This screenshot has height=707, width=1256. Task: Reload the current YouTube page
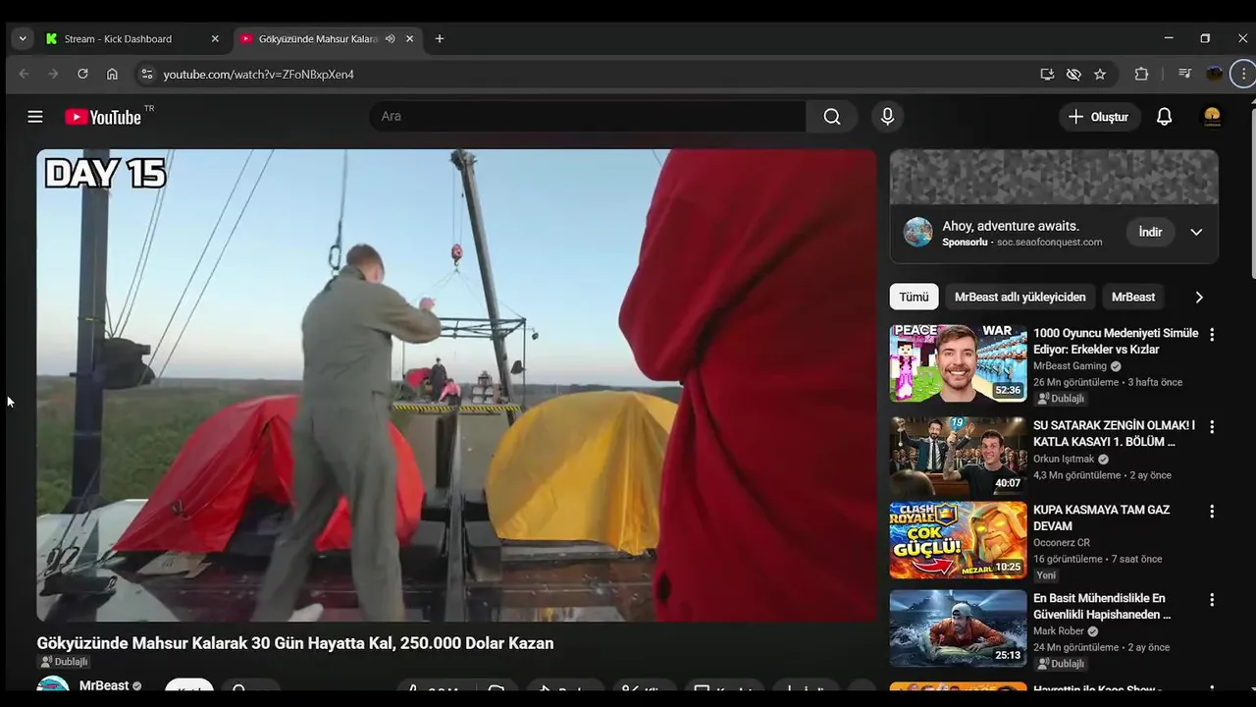pos(82,74)
